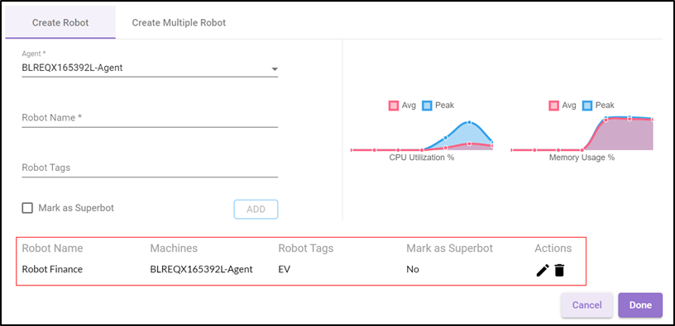Switch to the Create Robot tab
The width and height of the screenshot is (675, 326).
point(60,22)
